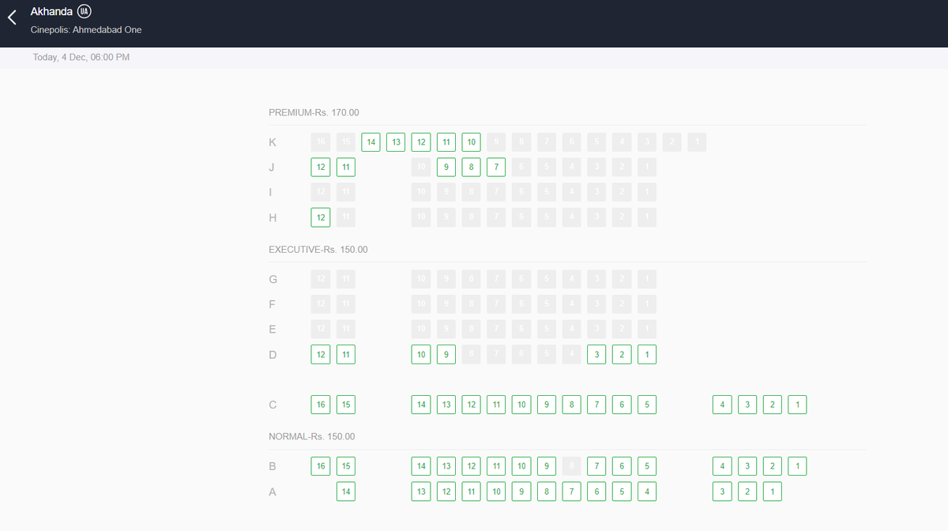Select seat 11 in row K

446,142
